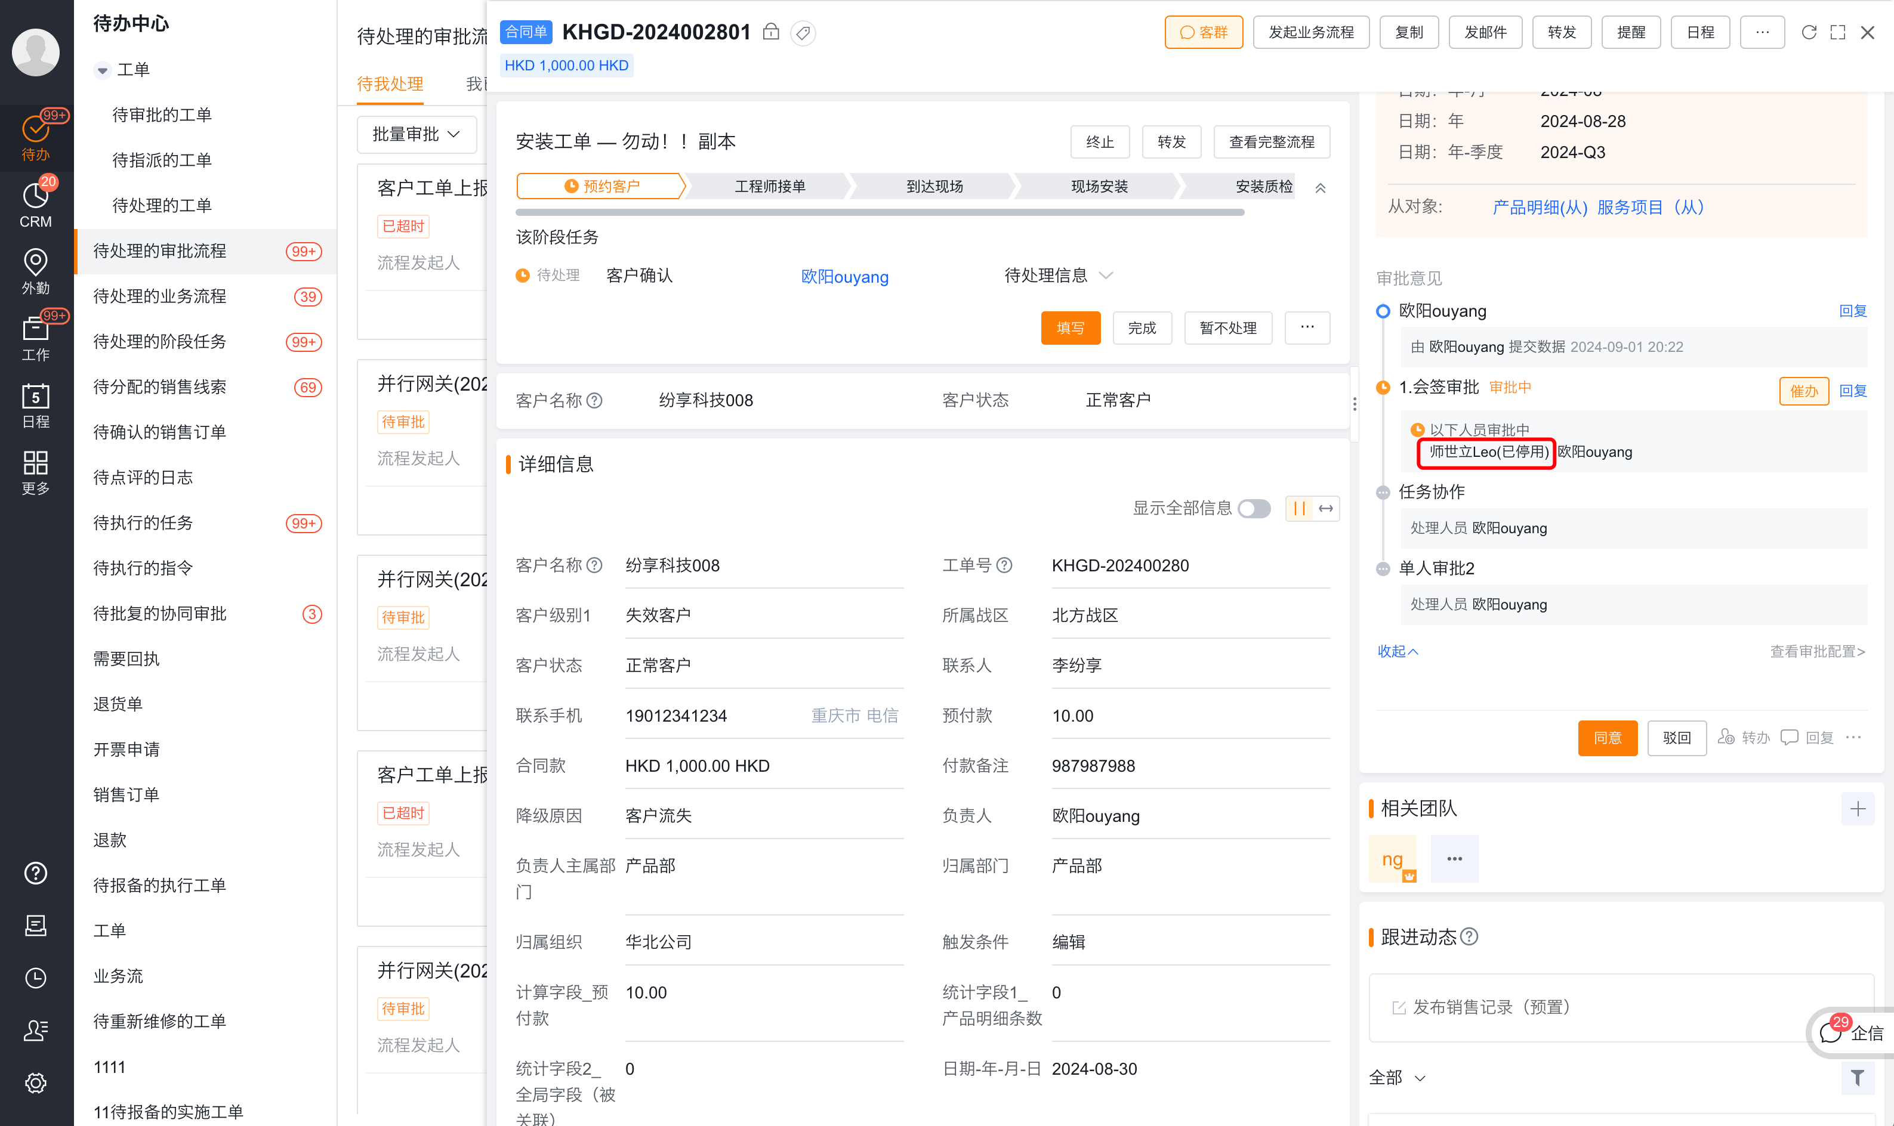Open the 待办 to-do sidebar icon

[36, 137]
